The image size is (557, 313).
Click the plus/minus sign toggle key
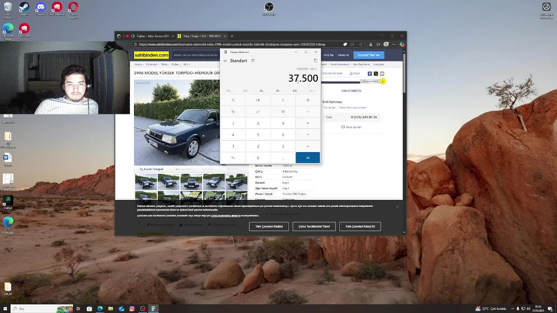233,158
